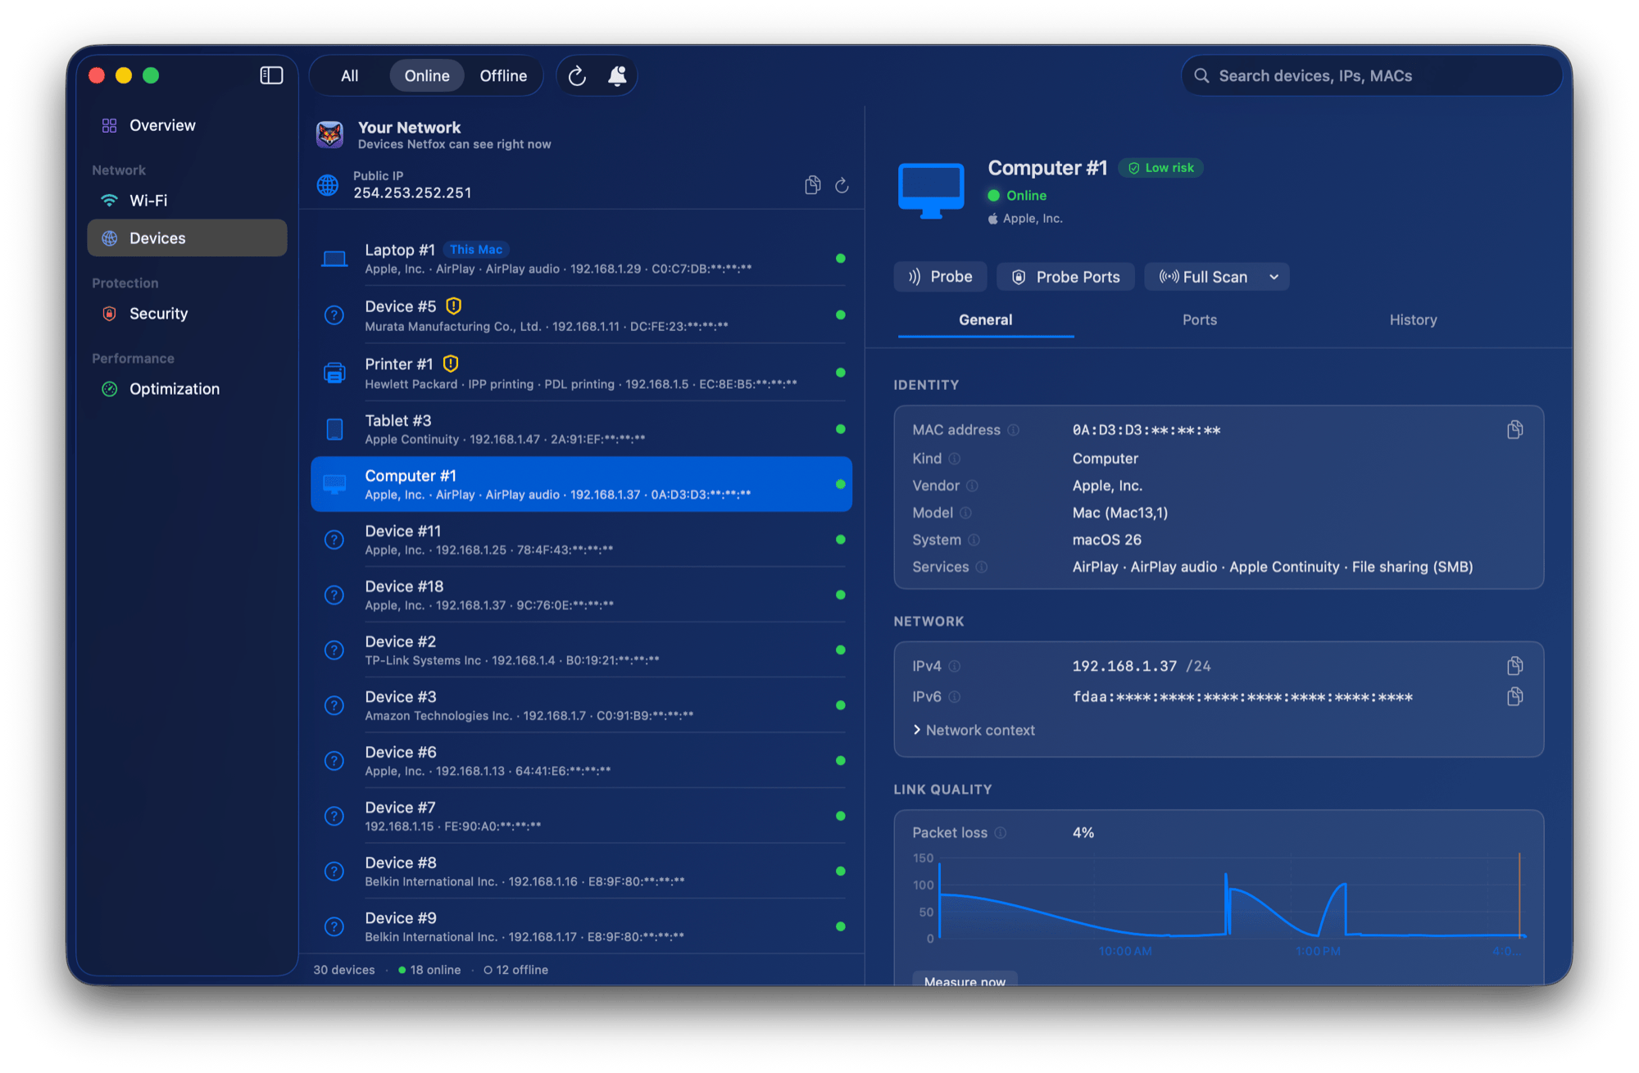Select the Offline filter
Image resolution: width=1639 pixels, height=1073 pixels.
503,76
